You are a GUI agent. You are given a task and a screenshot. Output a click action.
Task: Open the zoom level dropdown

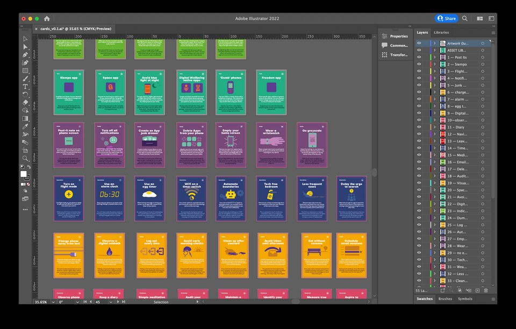(x=53, y=302)
